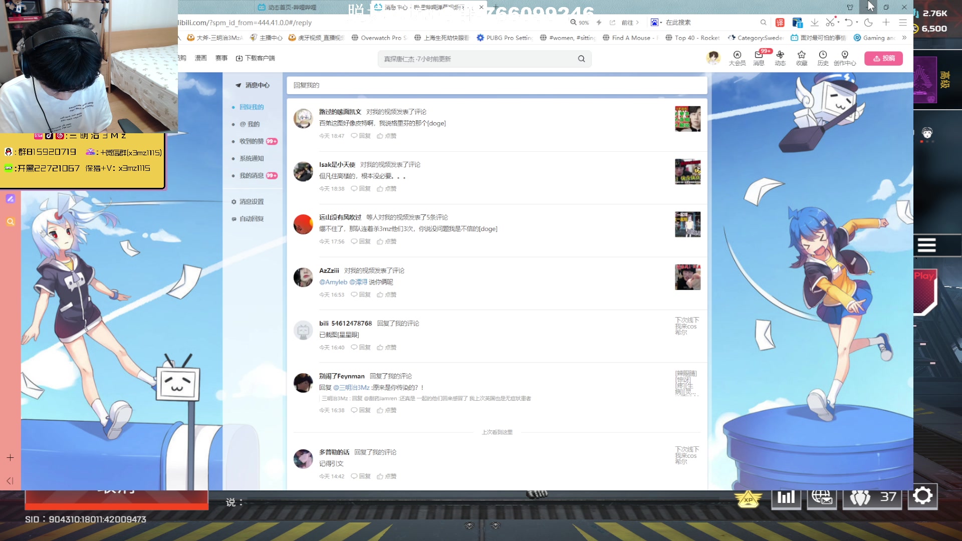Open the 收藏 favorites icon
Viewport: 962px width, 541px height.
click(802, 58)
